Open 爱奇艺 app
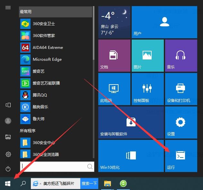203x190 pixels. pos(56,71)
